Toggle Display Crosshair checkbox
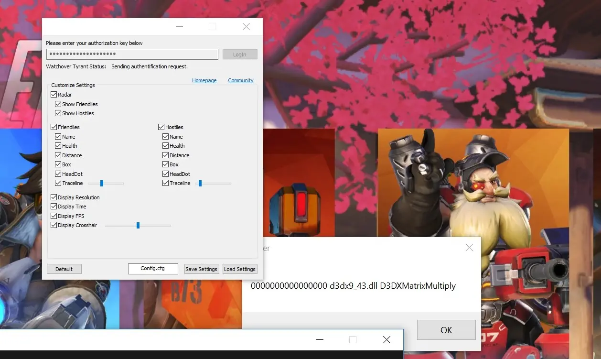Screen dimensions: 601x359 (x=54, y=225)
